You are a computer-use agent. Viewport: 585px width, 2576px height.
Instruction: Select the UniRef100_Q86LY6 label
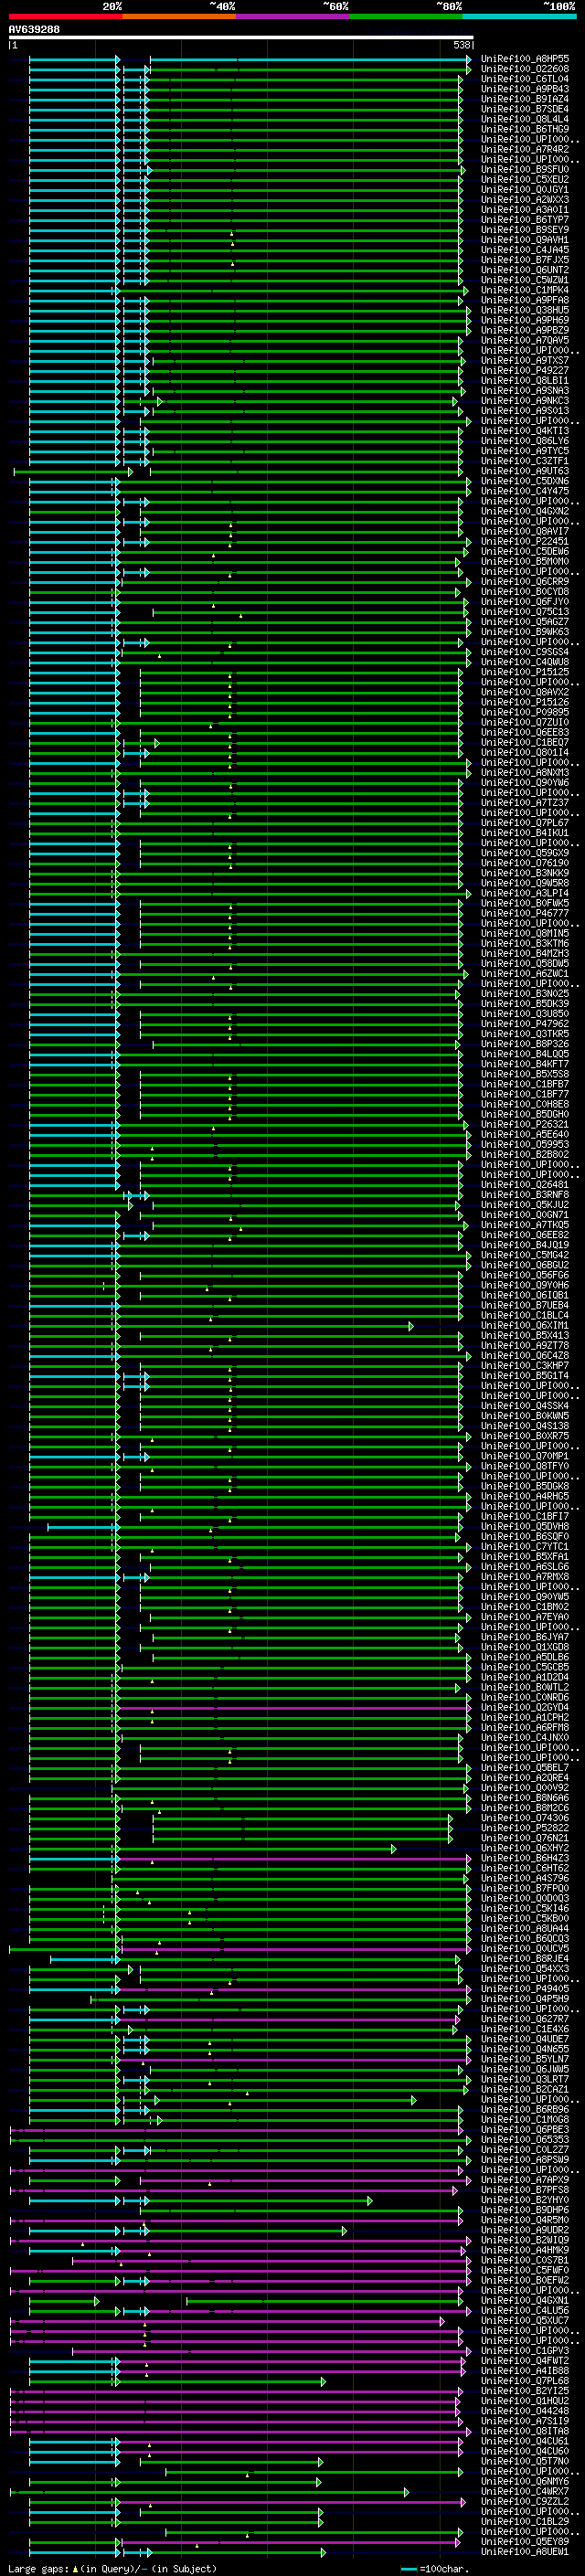(525, 441)
